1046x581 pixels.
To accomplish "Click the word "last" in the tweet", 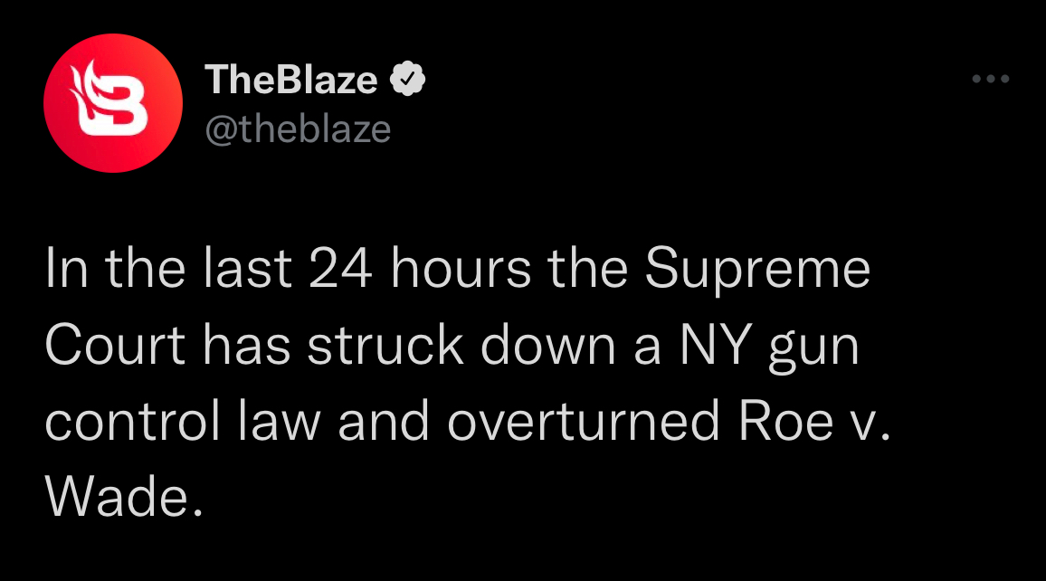I will [x=248, y=269].
